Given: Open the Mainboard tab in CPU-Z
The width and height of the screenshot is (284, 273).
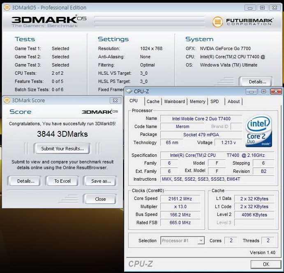Looking at the screenshot, I should tap(175, 101).
